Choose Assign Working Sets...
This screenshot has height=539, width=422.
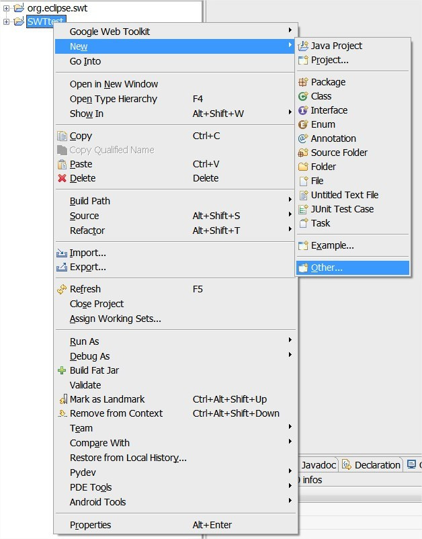(175, 319)
